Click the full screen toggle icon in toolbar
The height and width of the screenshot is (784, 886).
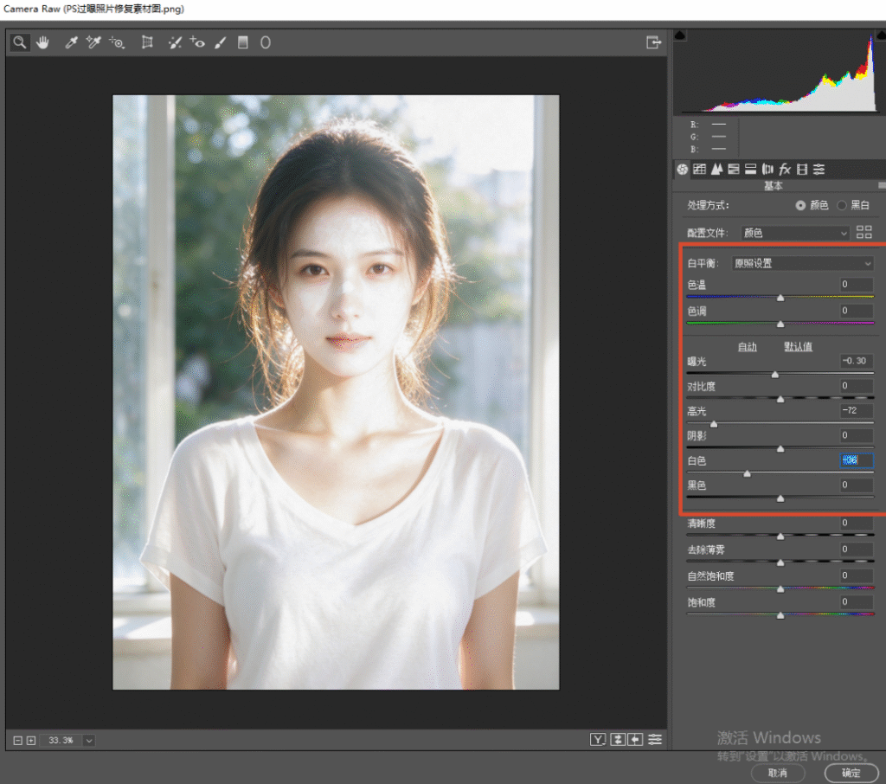pyautogui.click(x=654, y=42)
